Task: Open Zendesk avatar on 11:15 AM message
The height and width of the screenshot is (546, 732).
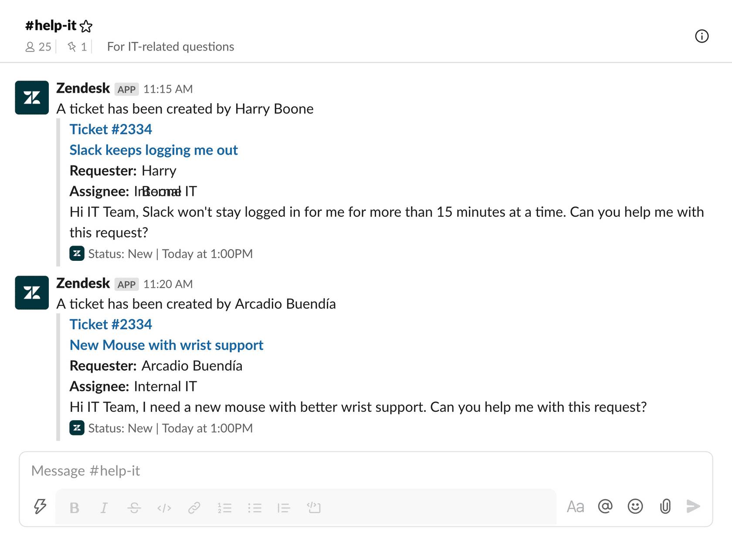Action: [x=32, y=98]
